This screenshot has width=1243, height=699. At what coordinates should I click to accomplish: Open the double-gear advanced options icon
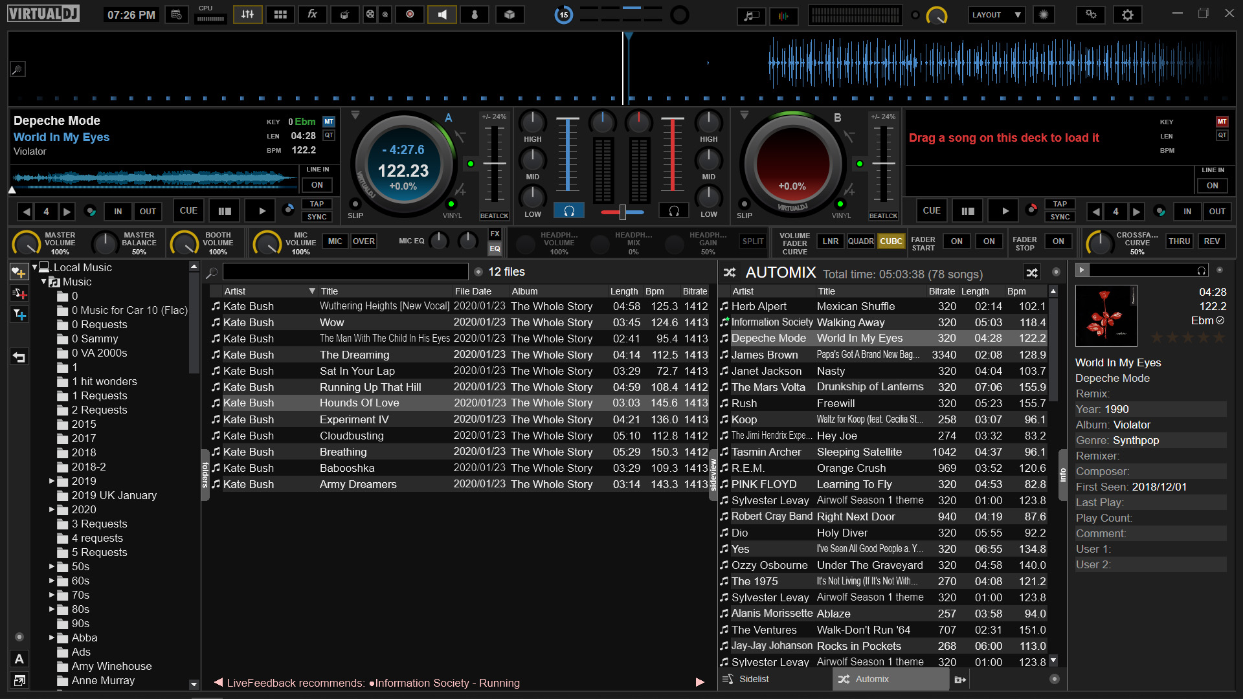click(x=1091, y=14)
